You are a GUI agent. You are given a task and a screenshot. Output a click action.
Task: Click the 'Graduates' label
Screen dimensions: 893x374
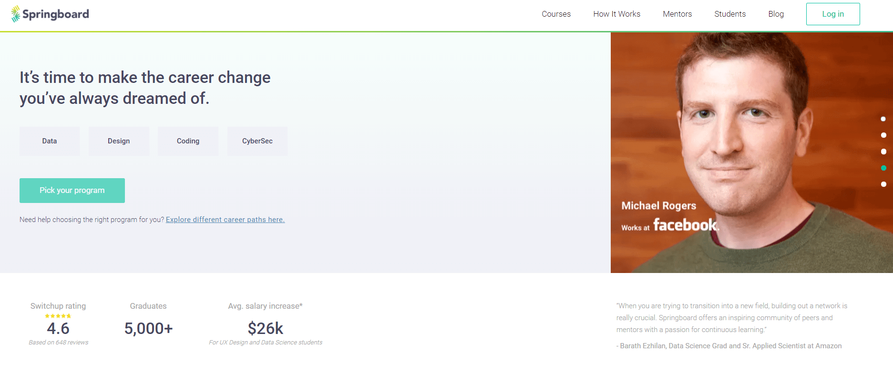coord(148,306)
